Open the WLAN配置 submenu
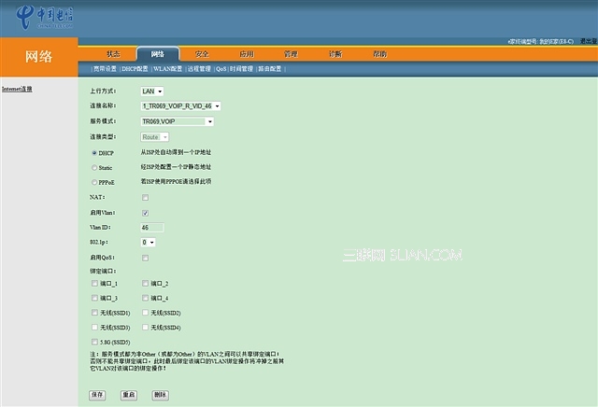Image resolution: width=598 pixels, height=407 pixels. (x=168, y=69)
